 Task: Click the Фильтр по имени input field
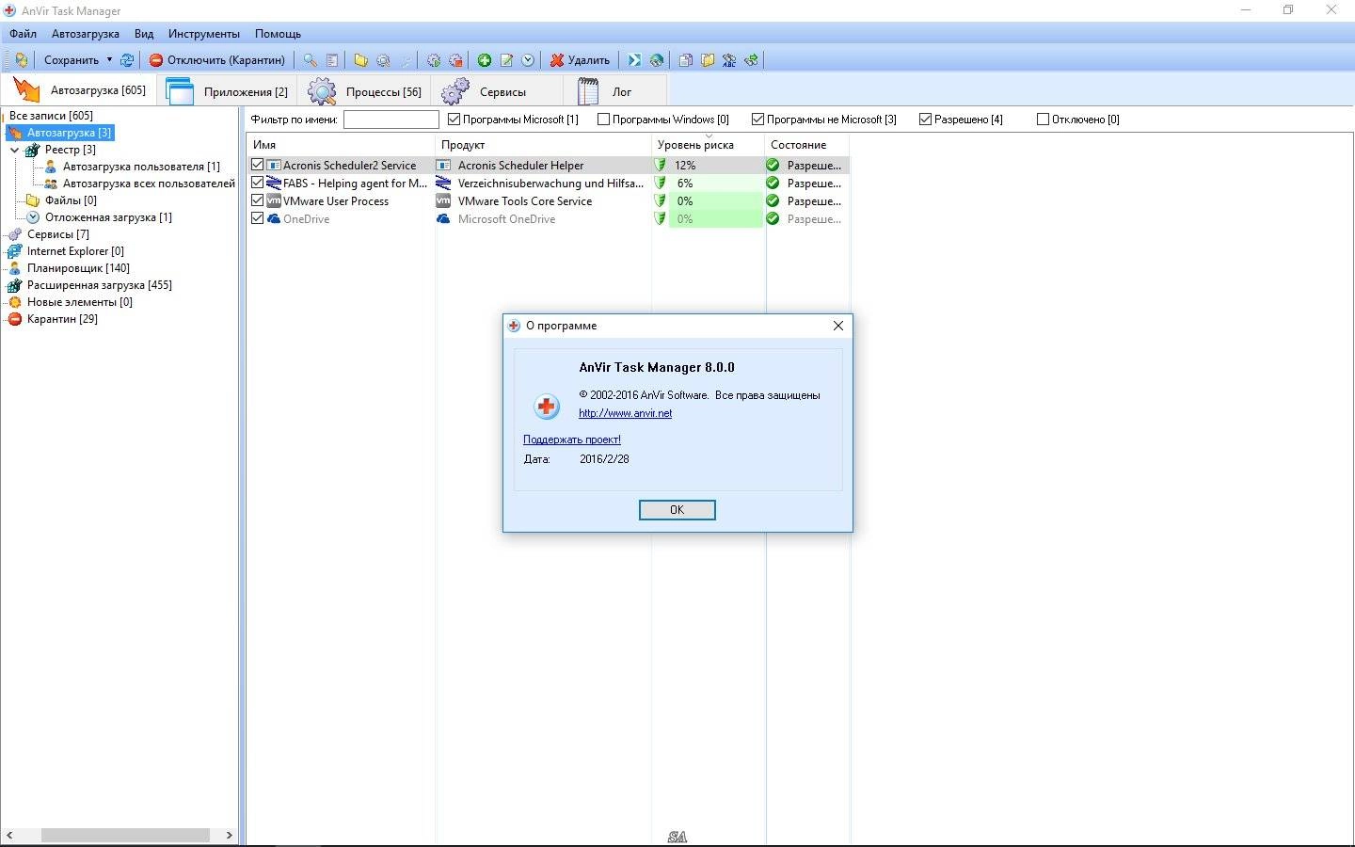pyautogui.click(x=391, y=120)
